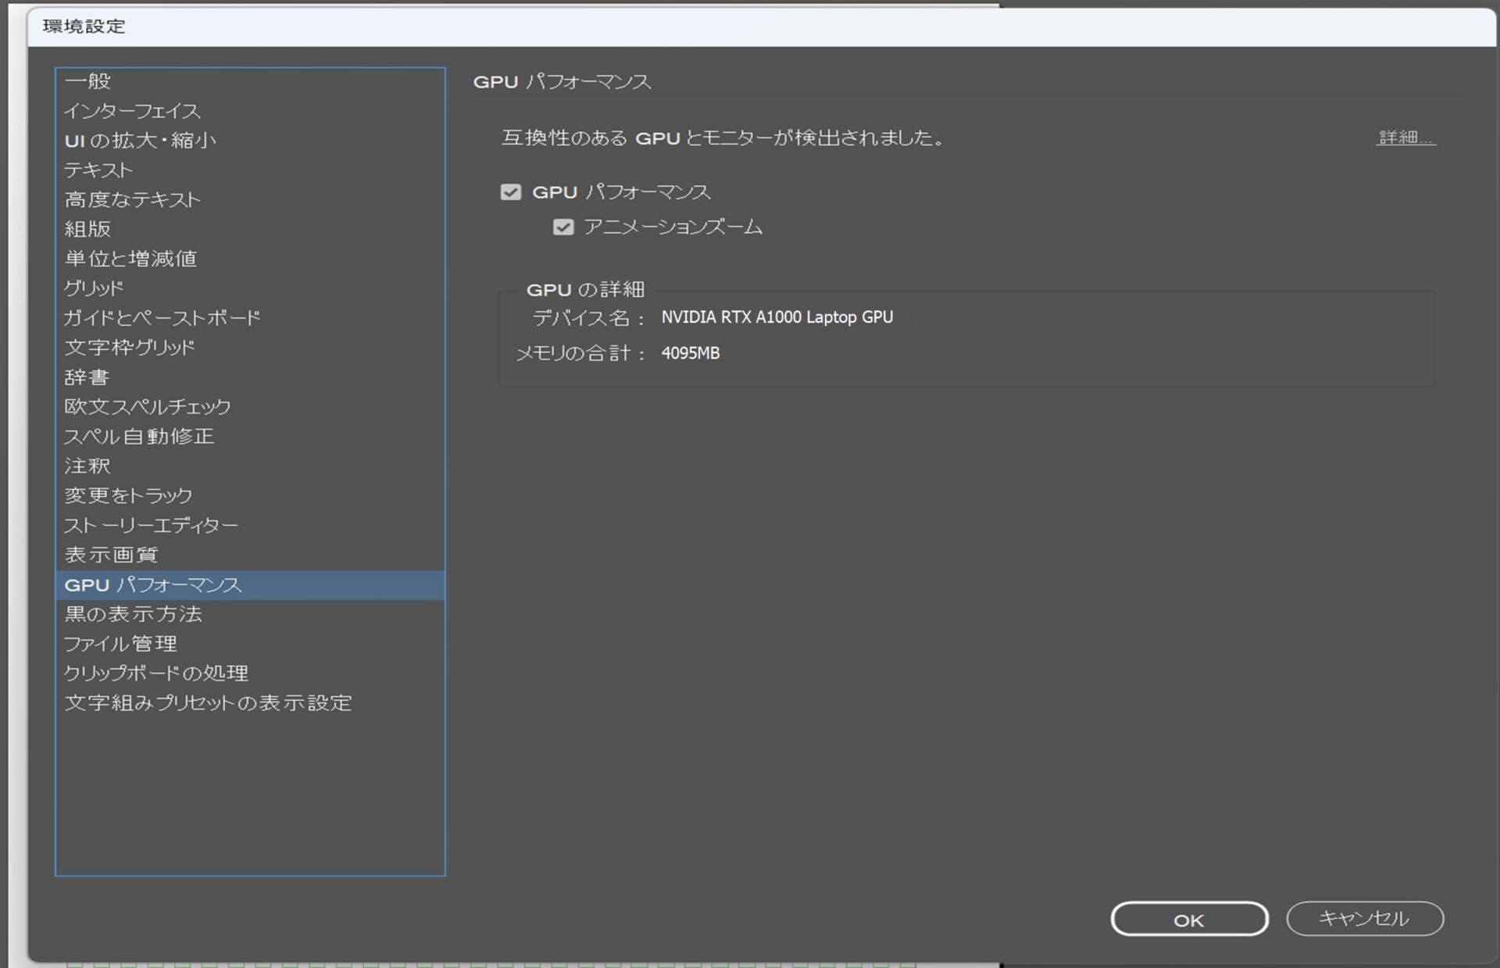
Task: Open the 注釈 settings
Action: pos(86,466)
